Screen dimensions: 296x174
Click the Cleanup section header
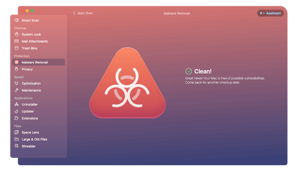point(20,28)
